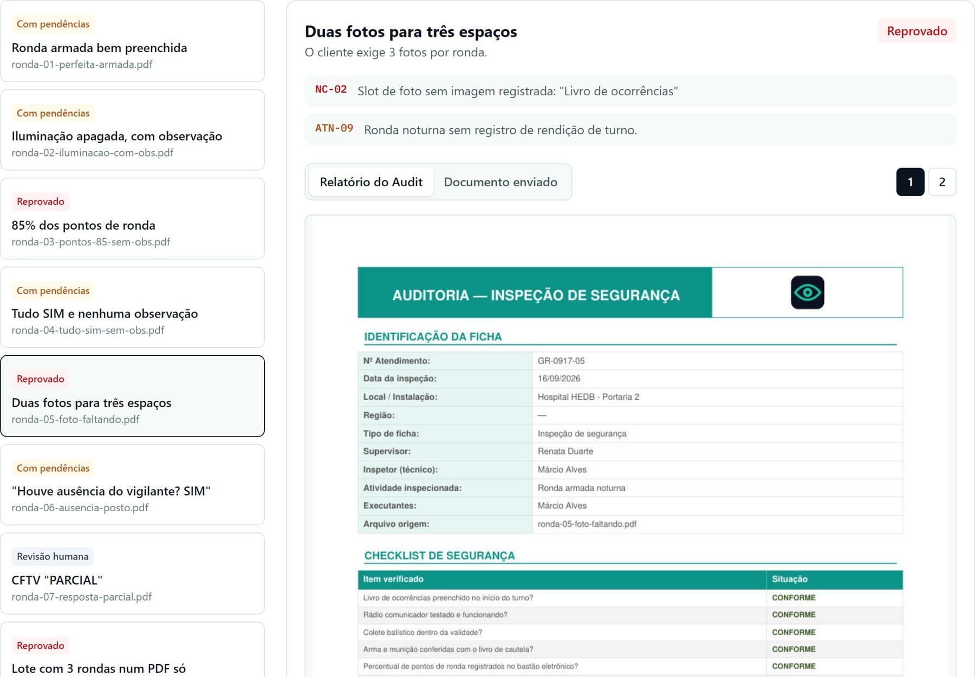
Task: Click Ronda noturna sem registro message
Action: 500,130
